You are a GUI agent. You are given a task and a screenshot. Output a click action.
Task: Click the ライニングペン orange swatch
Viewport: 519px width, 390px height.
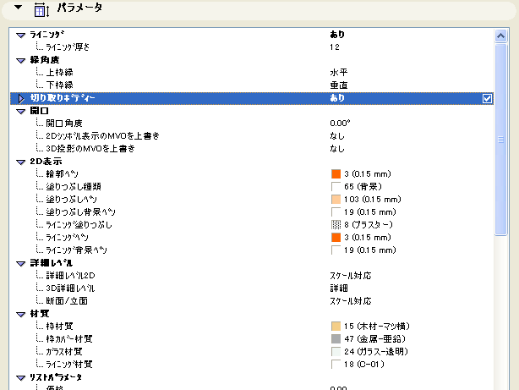click(336, 237)
